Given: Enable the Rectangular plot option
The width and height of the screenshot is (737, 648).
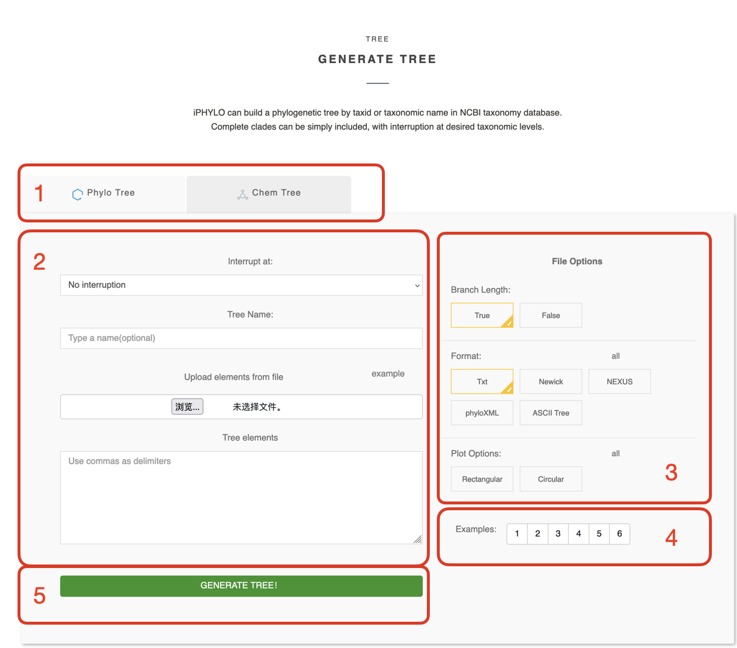Looking at the screenshot, I should coord(482,479).
